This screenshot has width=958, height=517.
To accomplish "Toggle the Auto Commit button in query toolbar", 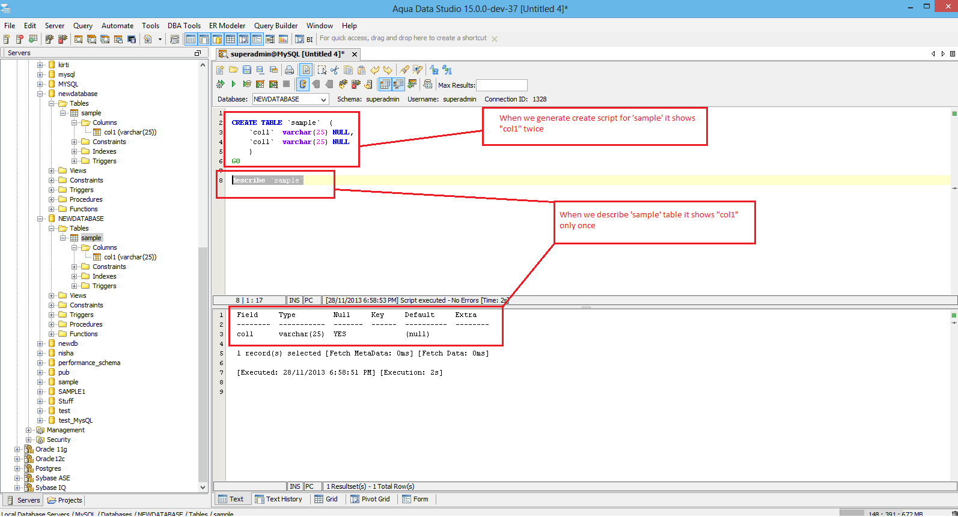I will 303,84.
